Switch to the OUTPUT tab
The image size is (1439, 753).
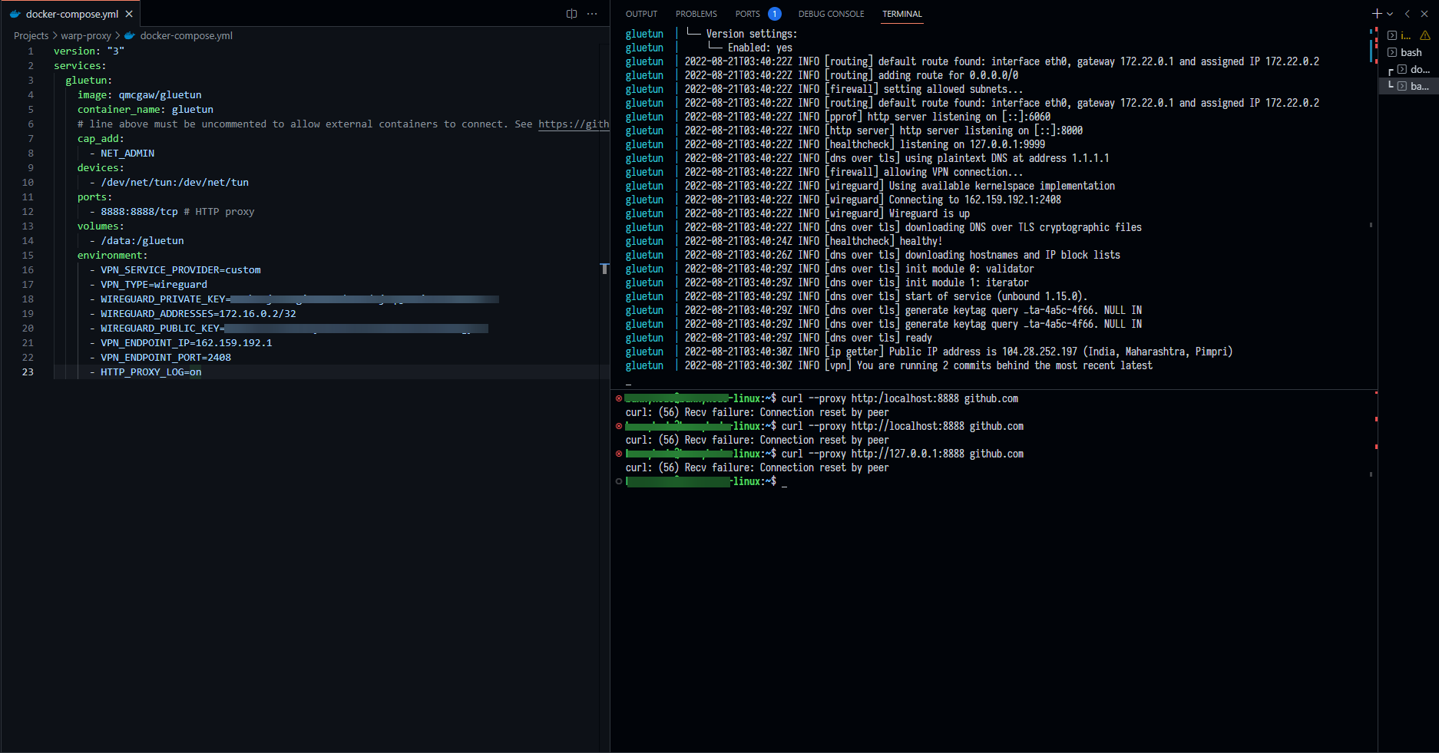(641, 13)
